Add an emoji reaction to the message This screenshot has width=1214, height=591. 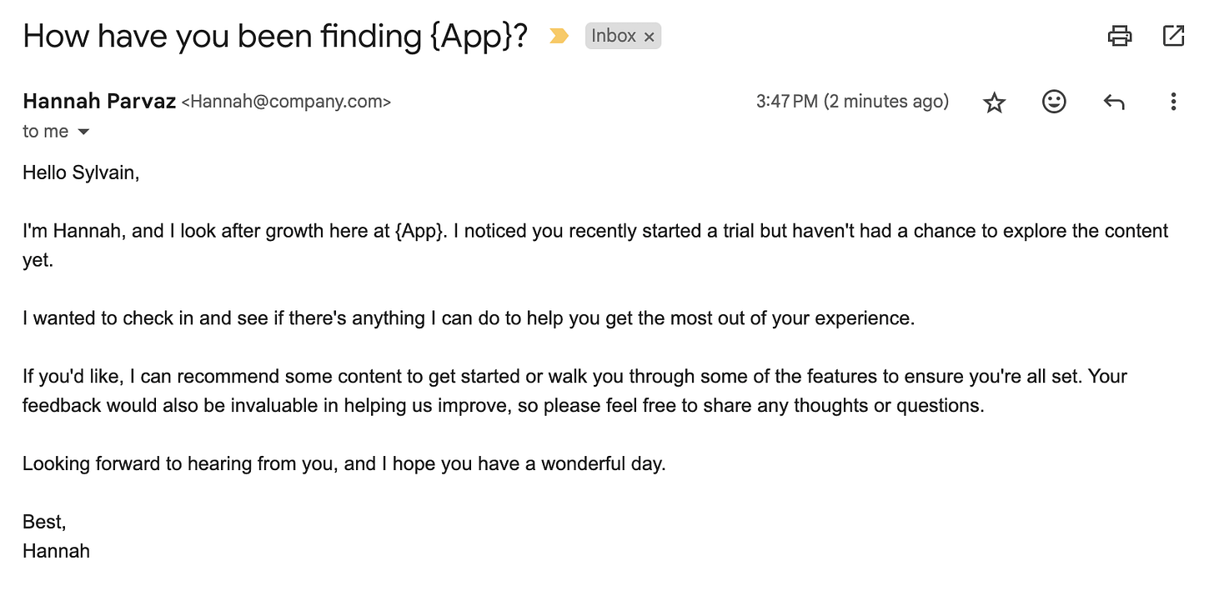click(1054, 102)
